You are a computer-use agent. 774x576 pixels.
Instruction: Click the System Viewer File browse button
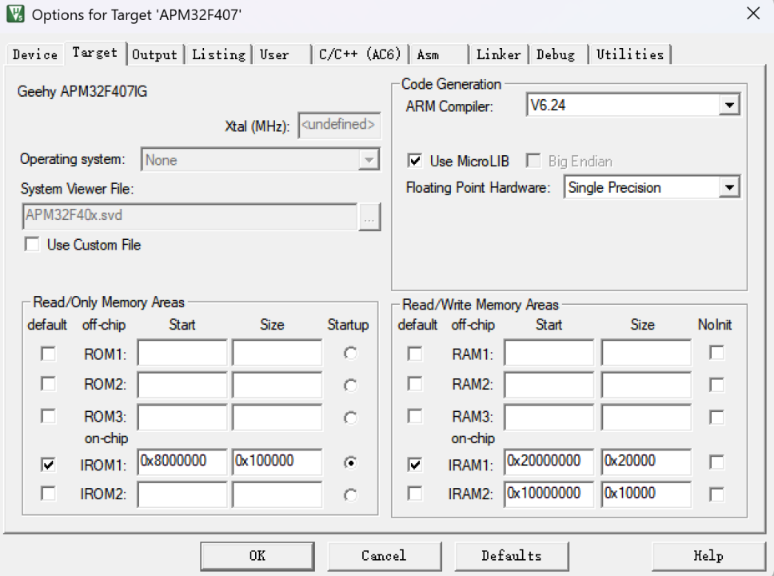click(369, 217)
